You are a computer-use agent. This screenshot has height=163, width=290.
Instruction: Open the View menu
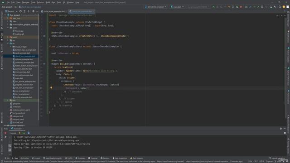(x=18, y=2)
